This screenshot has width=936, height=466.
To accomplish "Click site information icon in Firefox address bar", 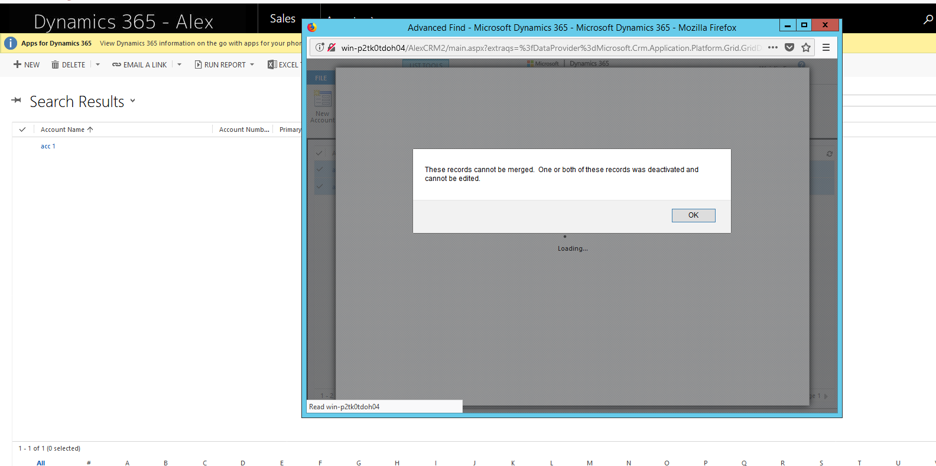I will (x=320, y=47).
